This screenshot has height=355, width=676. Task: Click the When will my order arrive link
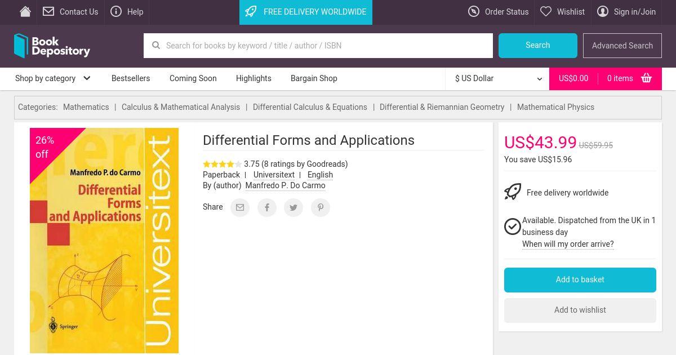568,244
